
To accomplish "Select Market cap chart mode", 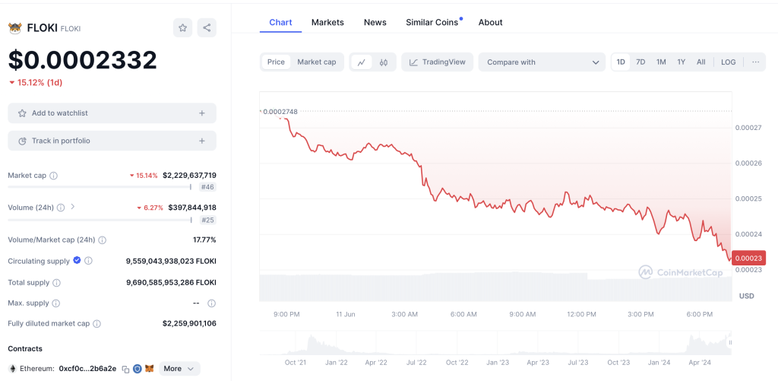I will [317, 62].
